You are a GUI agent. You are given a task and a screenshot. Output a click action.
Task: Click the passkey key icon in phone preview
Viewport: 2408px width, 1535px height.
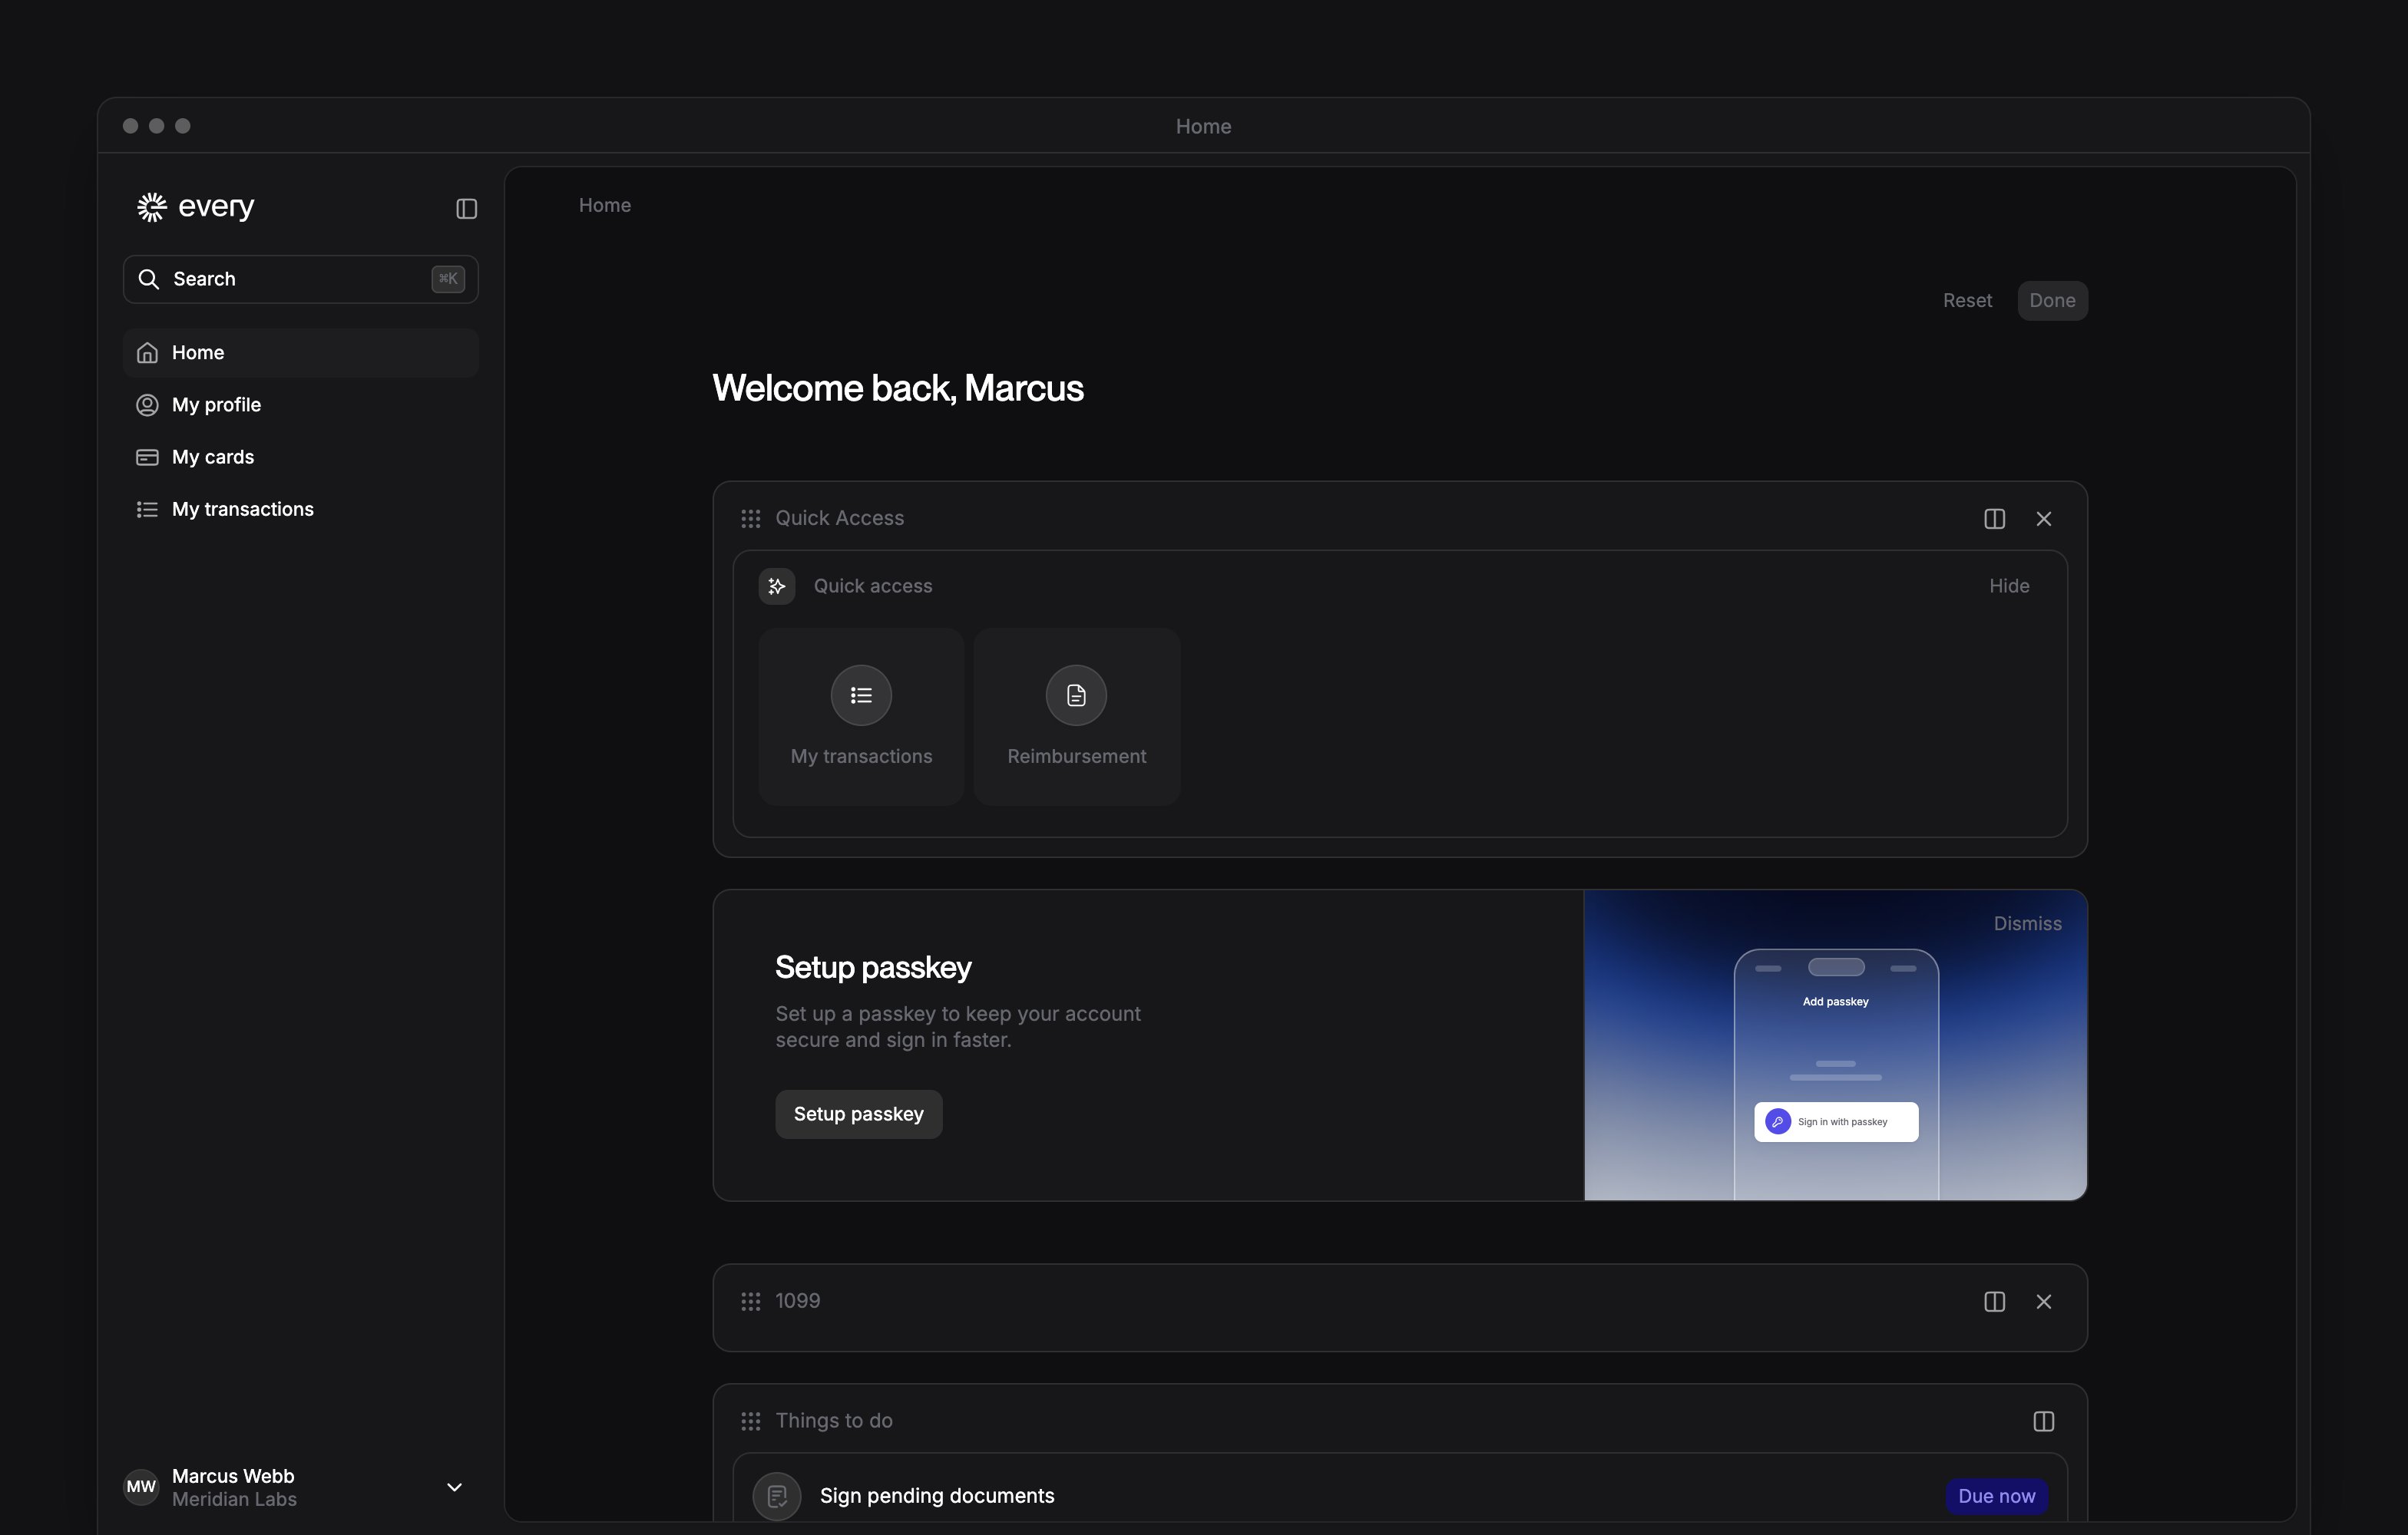pyautogui.click(x=1778, y=1121)
